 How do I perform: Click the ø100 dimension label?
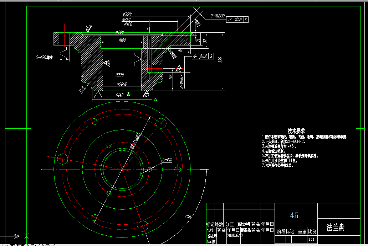122,40
